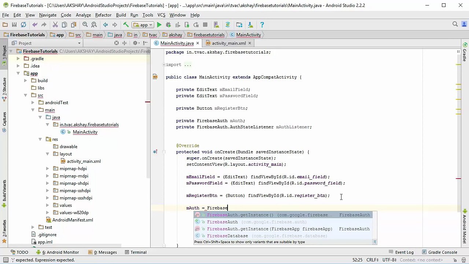This screenshot has height=264, width=469.
Task: Open the VCS menu
Action: pos(161,15)
